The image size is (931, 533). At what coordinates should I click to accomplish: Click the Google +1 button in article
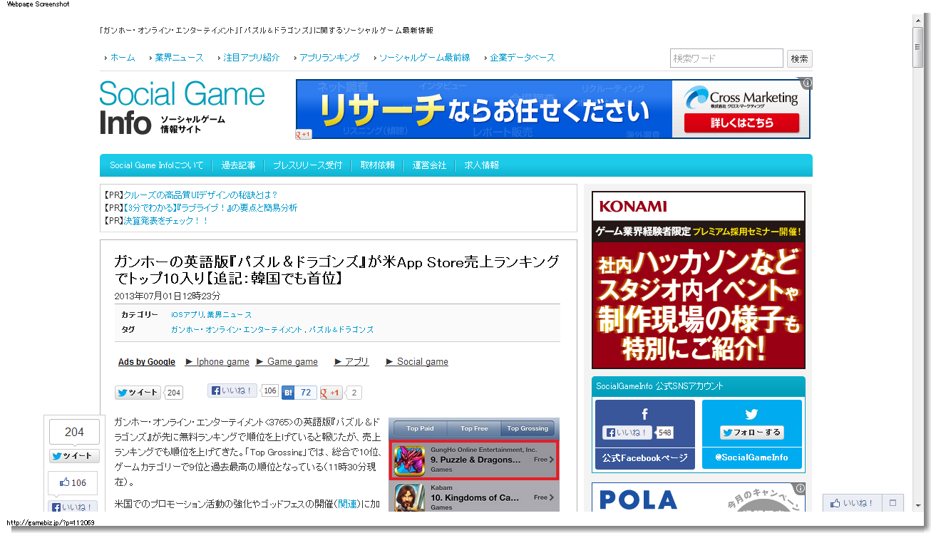point(331,393)
